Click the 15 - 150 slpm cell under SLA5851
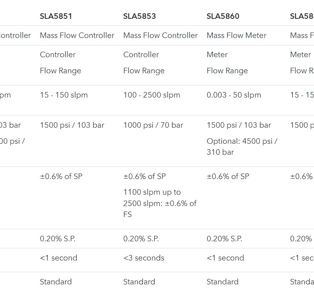Image resolution: width=314 pixels, height=302 pixels. (x=64, y=95)
